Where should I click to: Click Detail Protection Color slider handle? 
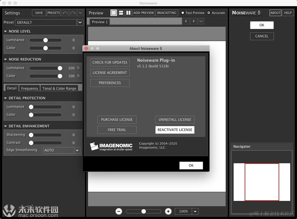click(31, 115)
